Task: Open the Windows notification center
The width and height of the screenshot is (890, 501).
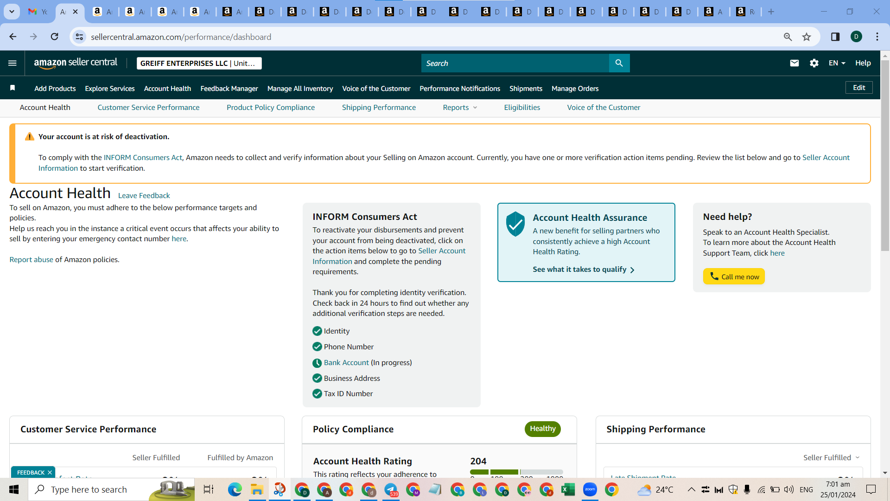Action: click(x=871, y=489)
